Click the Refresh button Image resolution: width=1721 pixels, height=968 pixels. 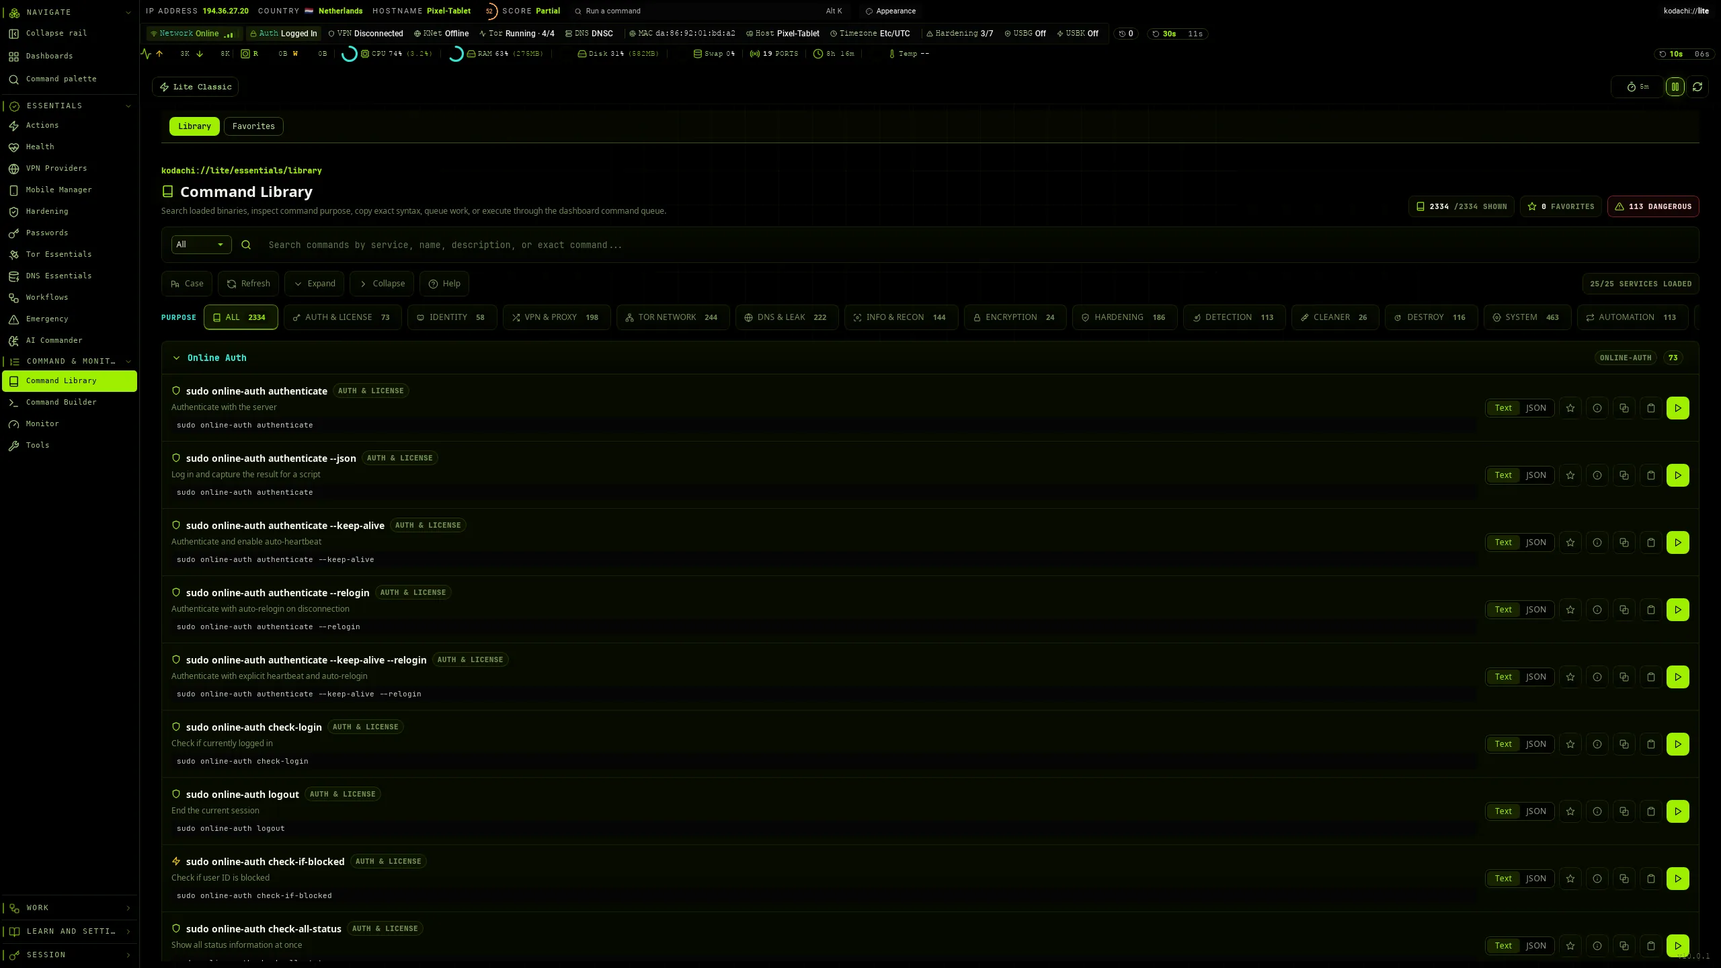(248, 284)
